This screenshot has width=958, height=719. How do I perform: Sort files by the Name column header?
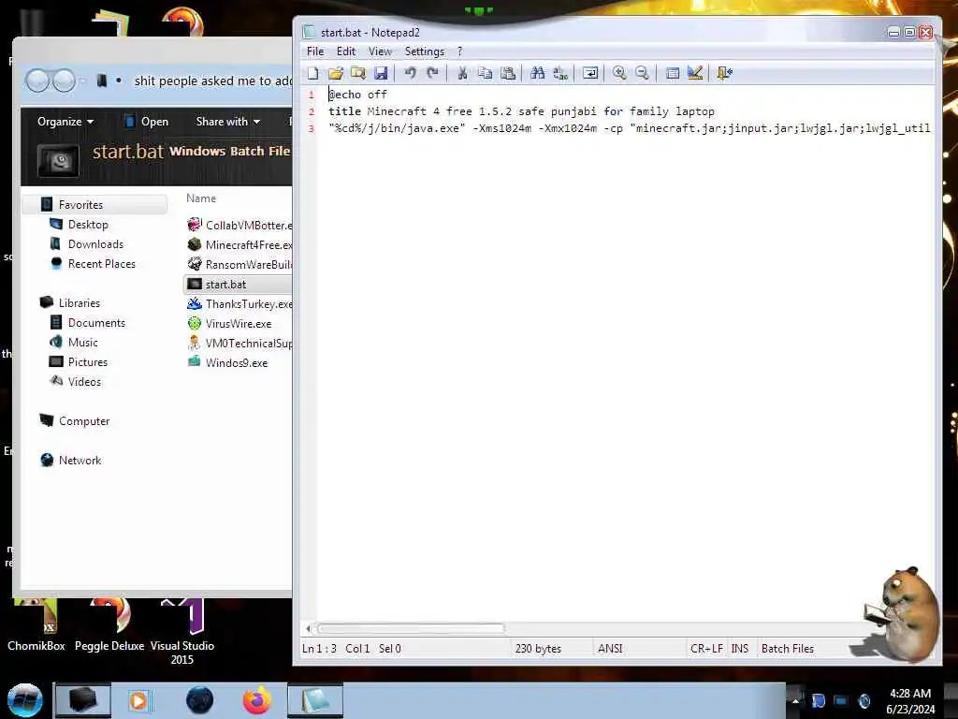point(201,198)
